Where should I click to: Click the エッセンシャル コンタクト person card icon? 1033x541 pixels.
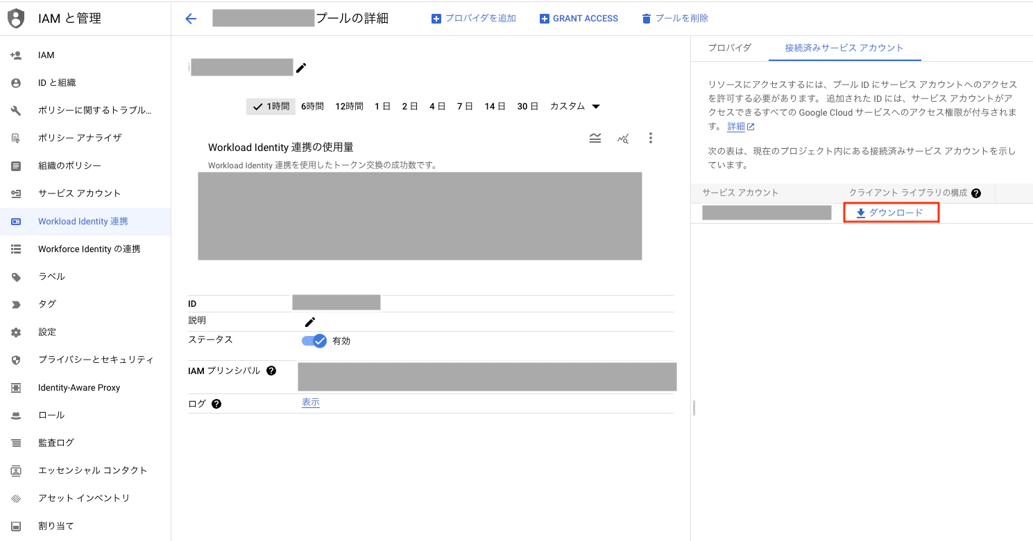pyautogui.click(x=16, y=470)
